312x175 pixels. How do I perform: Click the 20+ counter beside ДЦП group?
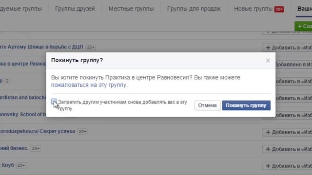tap(91, 47)
